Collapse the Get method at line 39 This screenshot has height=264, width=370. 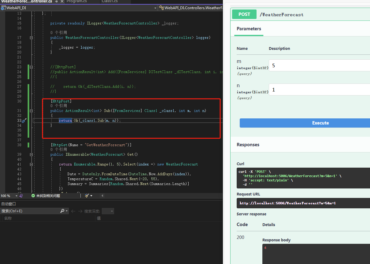pos(31,154)
